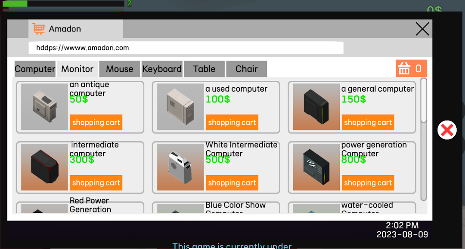Select the Table tab
Viewport: 465px width, 249px height.
tap(205, 69)
